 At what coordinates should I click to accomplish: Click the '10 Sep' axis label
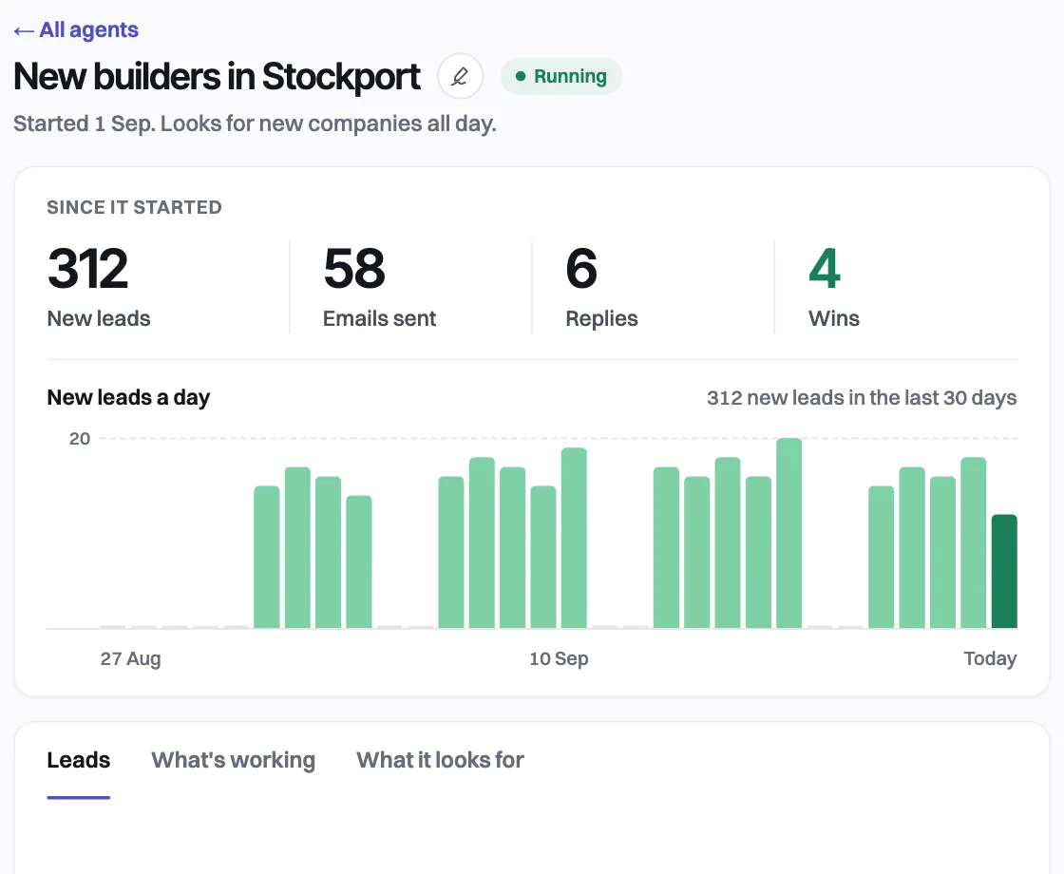point(560,659)
